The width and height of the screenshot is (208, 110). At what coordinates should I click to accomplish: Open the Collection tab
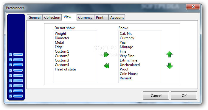pos(52,18)
